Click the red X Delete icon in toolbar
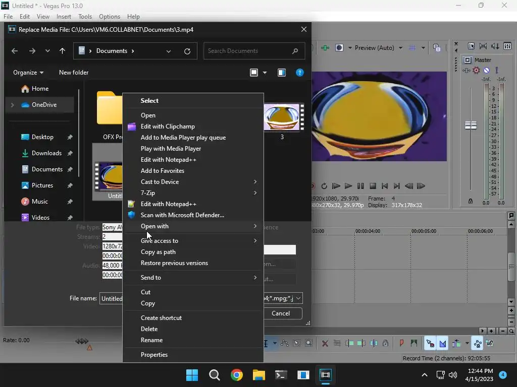 point(325,343)
